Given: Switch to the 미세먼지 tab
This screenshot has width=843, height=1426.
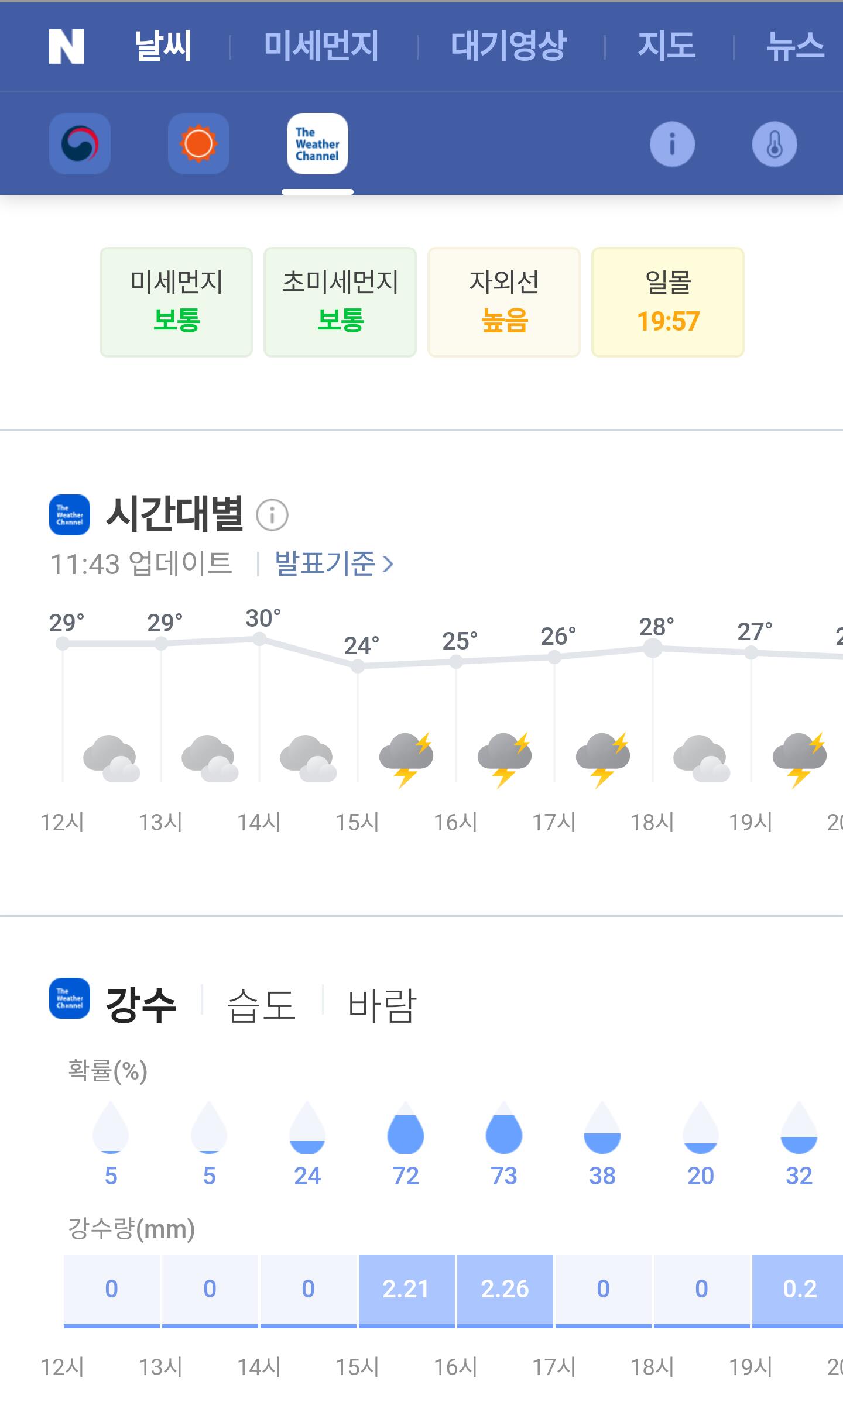Looking at the screenshot, I should pos(321,46).
